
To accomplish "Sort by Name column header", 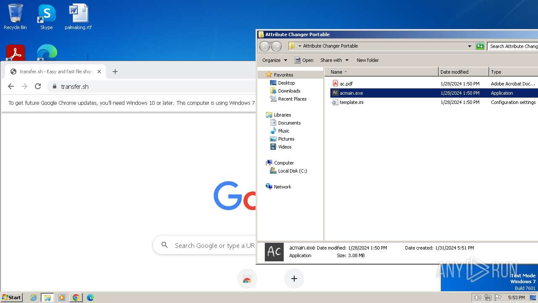I will click(x=382, y=72).
